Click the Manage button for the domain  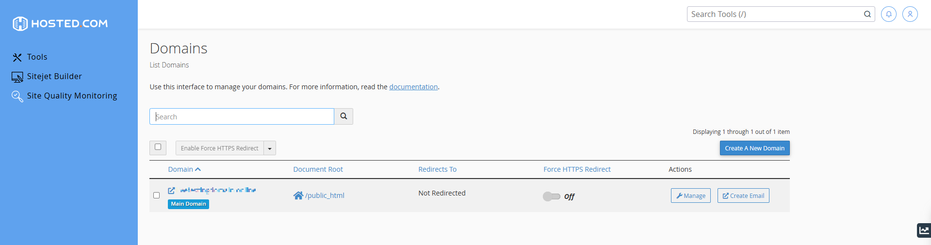click(x=690, y=196)
